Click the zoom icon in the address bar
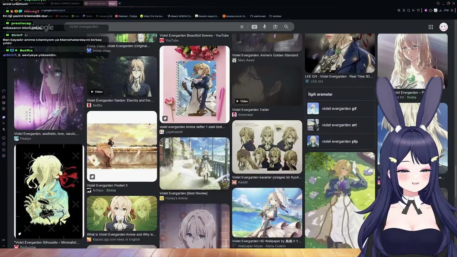 (x=399, y=10)
